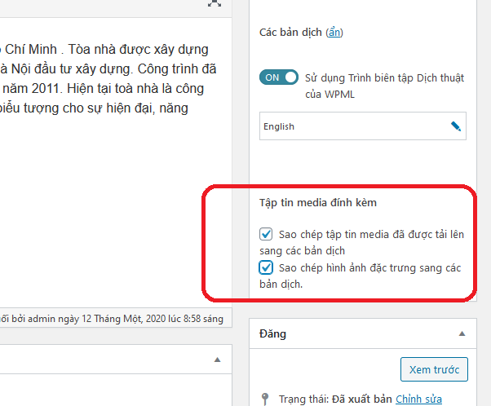Click the pin icon beside Trạng thái
Screen dimensions: 491x406
point(264,399)
